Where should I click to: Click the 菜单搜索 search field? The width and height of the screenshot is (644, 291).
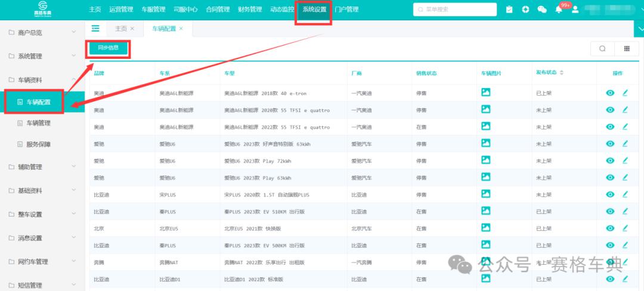click(x=454, y=10)
